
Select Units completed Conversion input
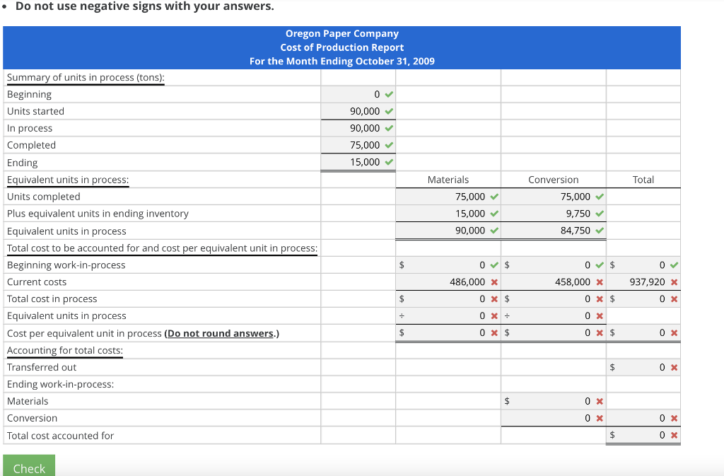click(553, 197)
